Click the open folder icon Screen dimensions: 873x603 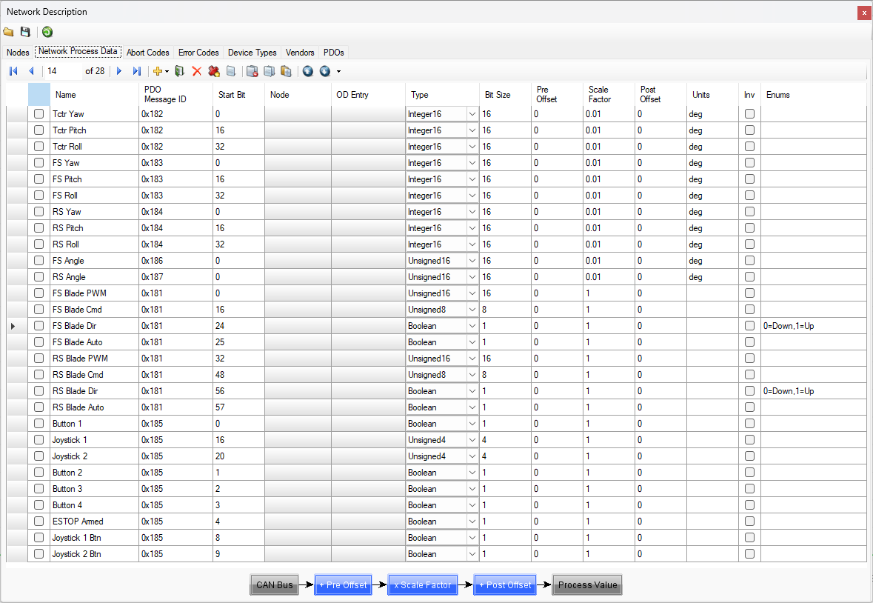click(x=9, y=32)
